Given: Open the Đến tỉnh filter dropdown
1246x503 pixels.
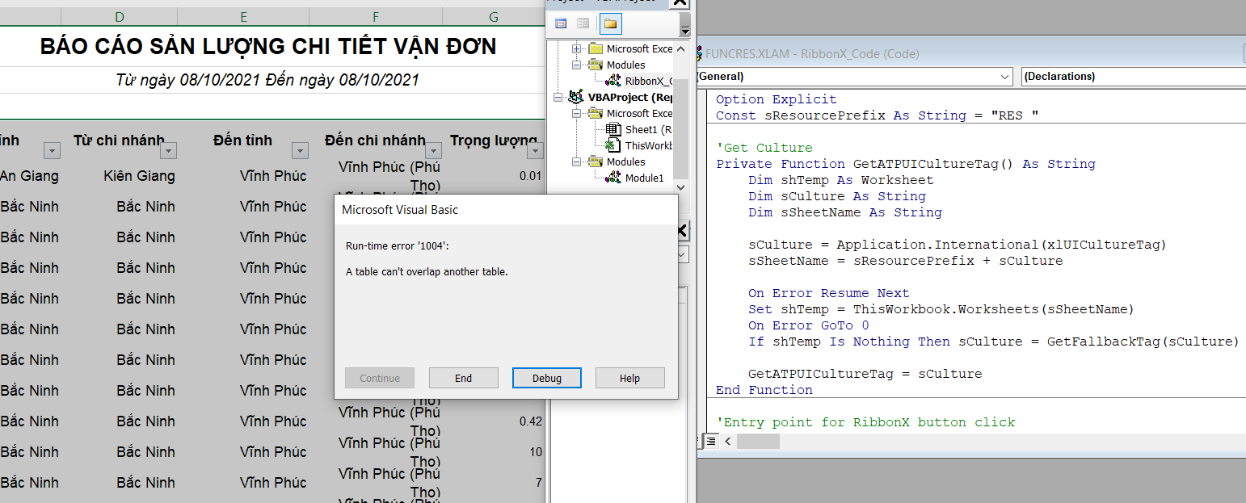Looking at the screenshot, I should (300, 150).
